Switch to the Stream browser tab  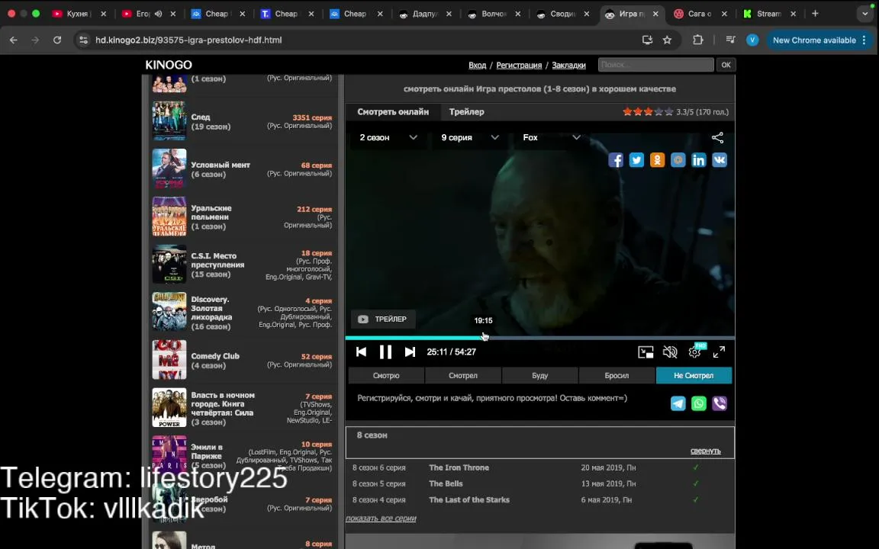768,14
